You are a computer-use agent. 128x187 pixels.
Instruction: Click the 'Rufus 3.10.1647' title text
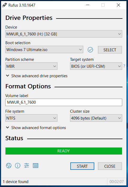(x=22, y=5)
